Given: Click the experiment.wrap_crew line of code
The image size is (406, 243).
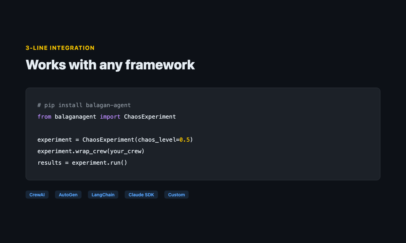Looking at the screenshot, I should click(91, 151).
